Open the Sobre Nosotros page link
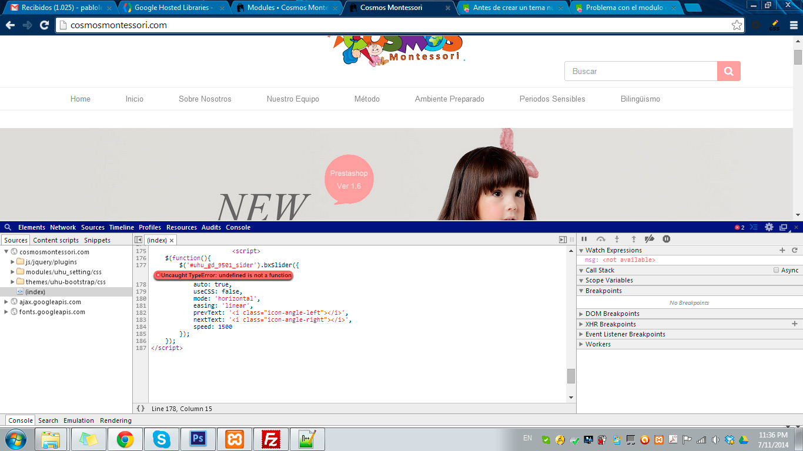The height and width of the screenshot is (451, 803). [205, 99]
